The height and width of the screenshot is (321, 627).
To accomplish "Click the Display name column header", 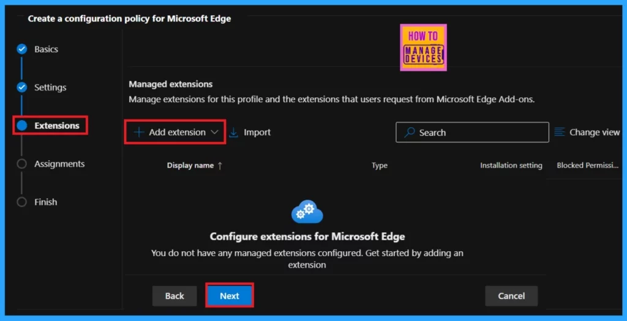I will (x=190, y=165).
